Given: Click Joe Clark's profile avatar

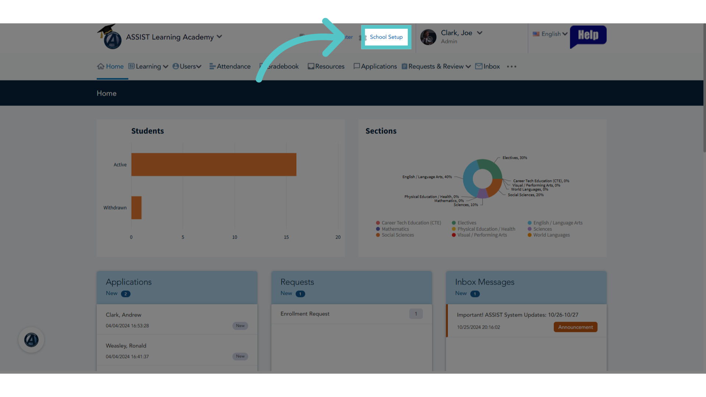Looking at the screenshot, I should pyautogui.click(x=428, y=37).
